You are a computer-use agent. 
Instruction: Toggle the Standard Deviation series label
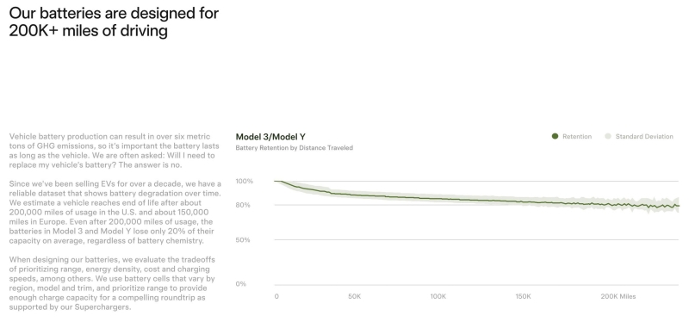click(x=644, y=137)
